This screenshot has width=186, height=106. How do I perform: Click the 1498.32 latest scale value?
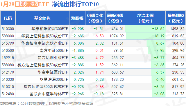point(177,29)
